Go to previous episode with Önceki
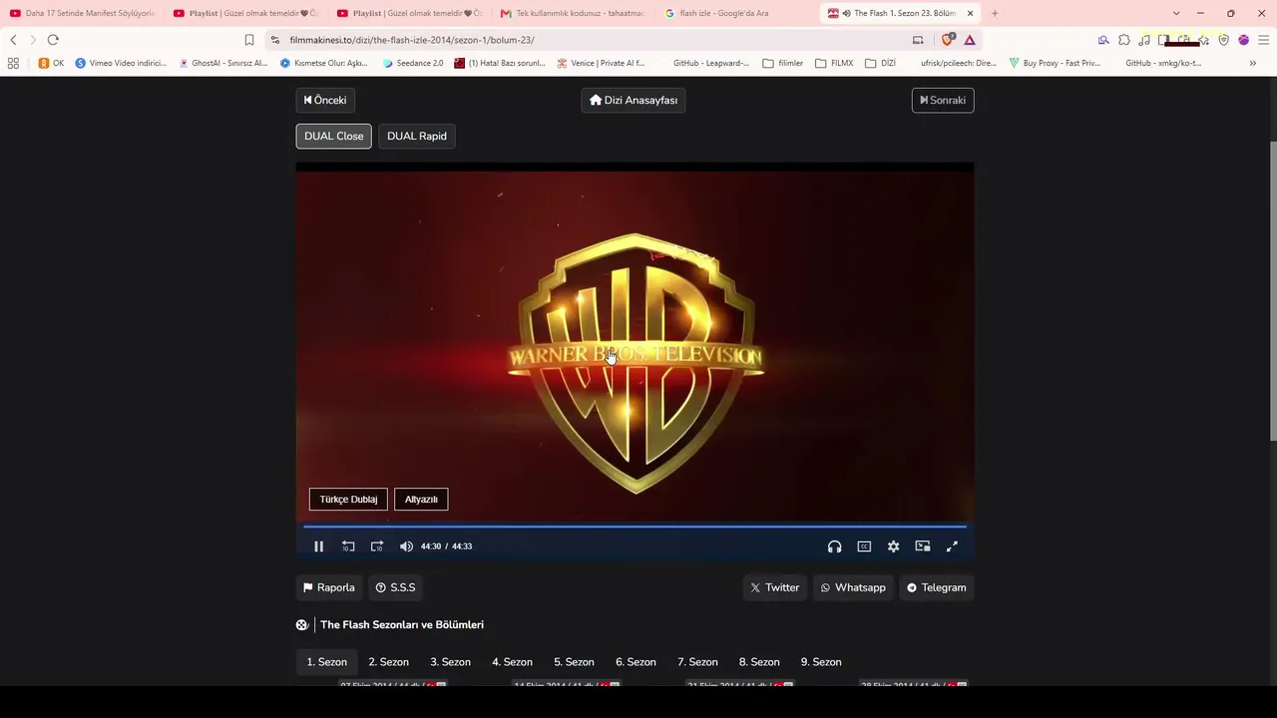The width and height of the screenshot is (1277, 718). click(x=325, y=100)
